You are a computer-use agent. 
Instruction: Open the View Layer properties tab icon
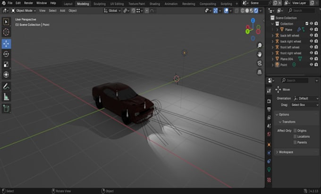pos(269,118)
